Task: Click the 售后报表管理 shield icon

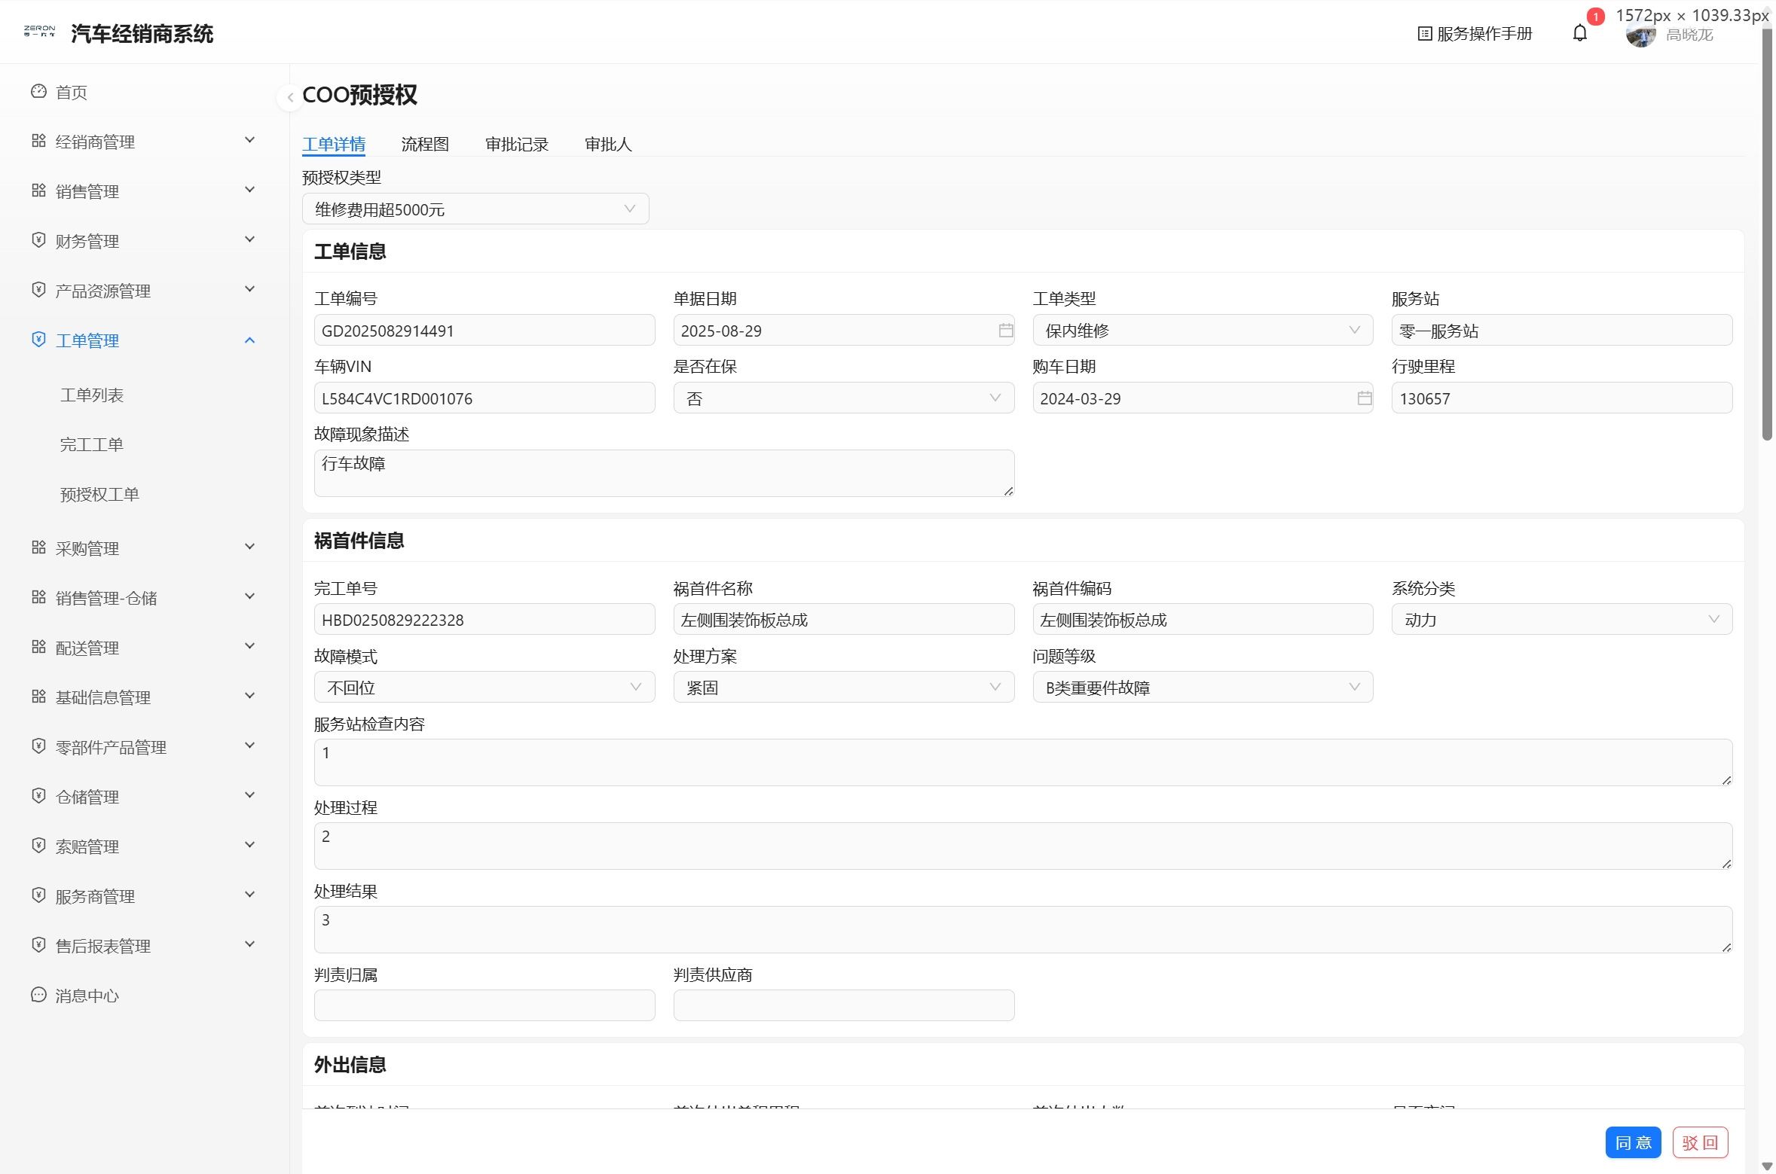Action: coord(39,945)
